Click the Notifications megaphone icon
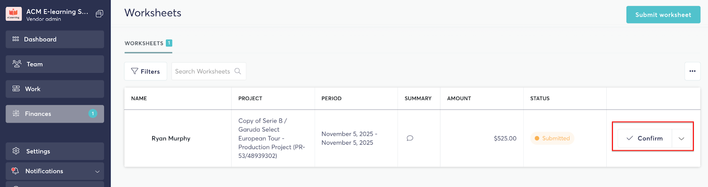The width and height of the screenshot is (708, 187). 15,171
